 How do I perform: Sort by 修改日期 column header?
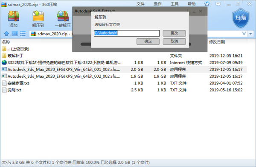tap(217, 42)
